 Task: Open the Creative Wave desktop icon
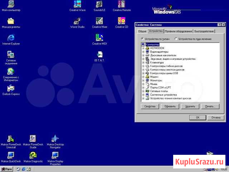click(77, 6)
